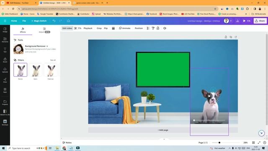The width and height of the screenshot is (268, 151).
Task: Expand Background Remover dropdown arrow
Action: 47,46
